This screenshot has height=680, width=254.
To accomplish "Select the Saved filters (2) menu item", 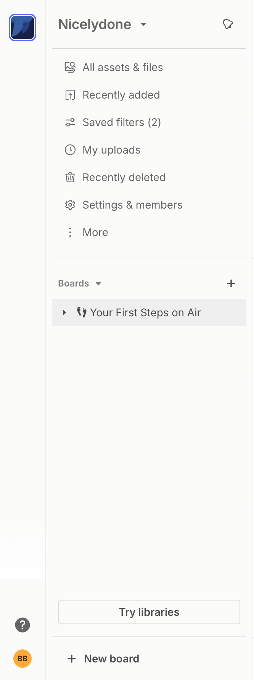I will pyautogui.click(x=121, y=122).
